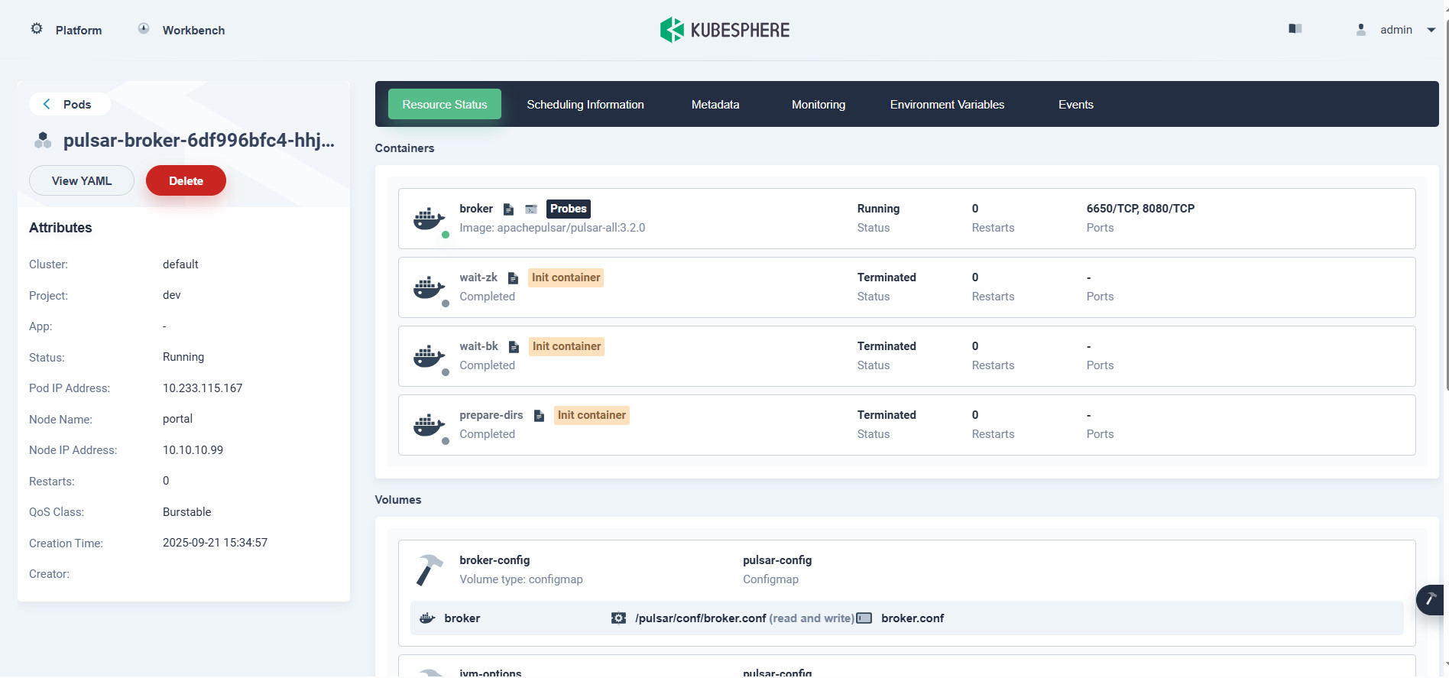Screen dimensions: 1449x678
Task: View container logs for wait-bk
Action: [x=514, y=347]
